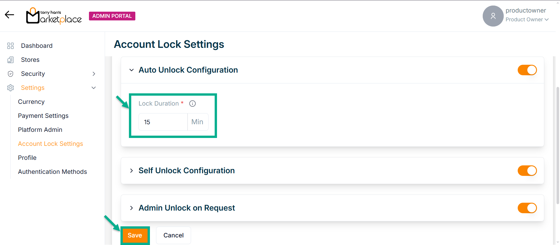This screenshot has height=245, width=560.
Task: Collapse the Auto Unlock Configuration section
Action: coord(132,70)
